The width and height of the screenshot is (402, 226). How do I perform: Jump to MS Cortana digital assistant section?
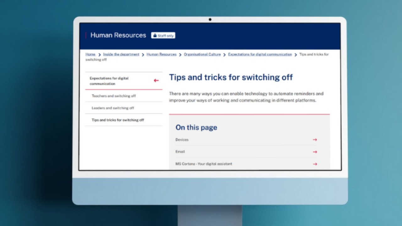[246, 164]
